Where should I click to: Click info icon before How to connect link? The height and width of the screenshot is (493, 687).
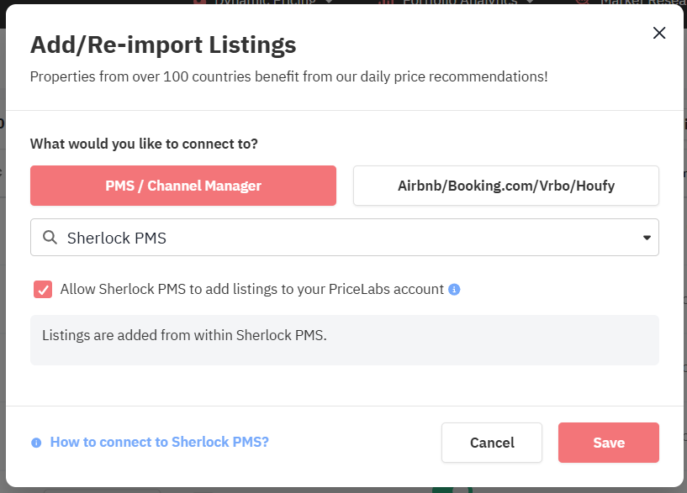[x=36, y=443]
